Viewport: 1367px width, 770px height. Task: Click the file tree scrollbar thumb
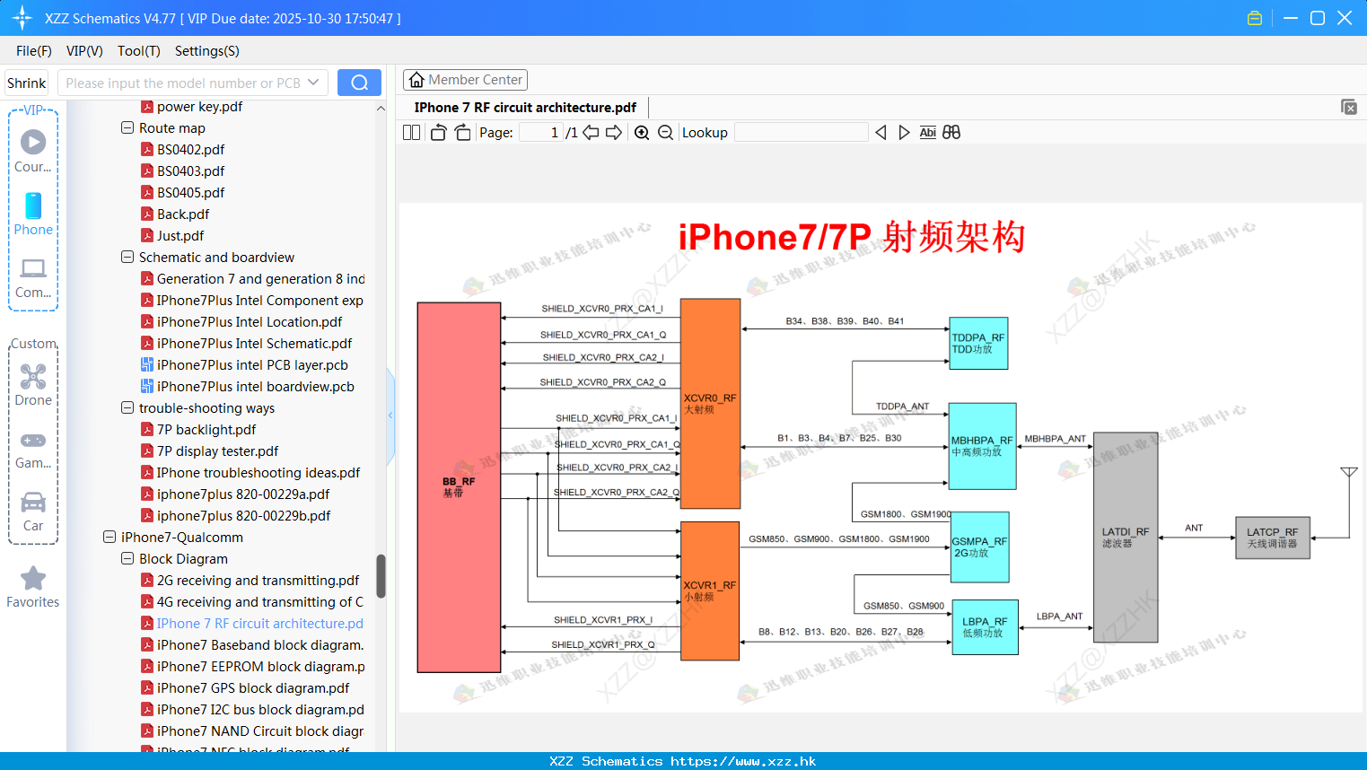381,575
